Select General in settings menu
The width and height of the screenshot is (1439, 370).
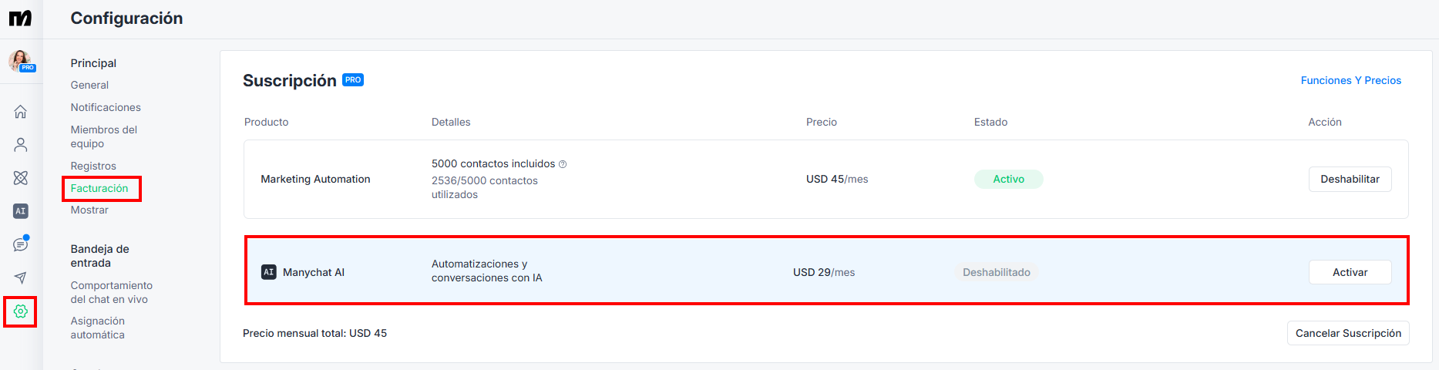(89, 85)
